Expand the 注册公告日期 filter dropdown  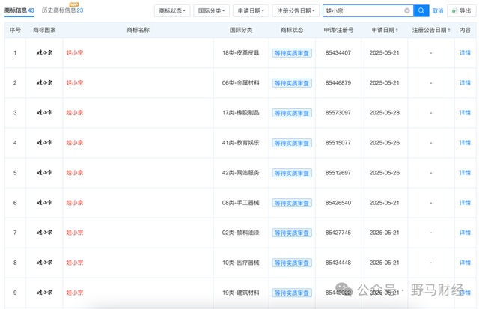pyautogui.click(x=295, y=11)
